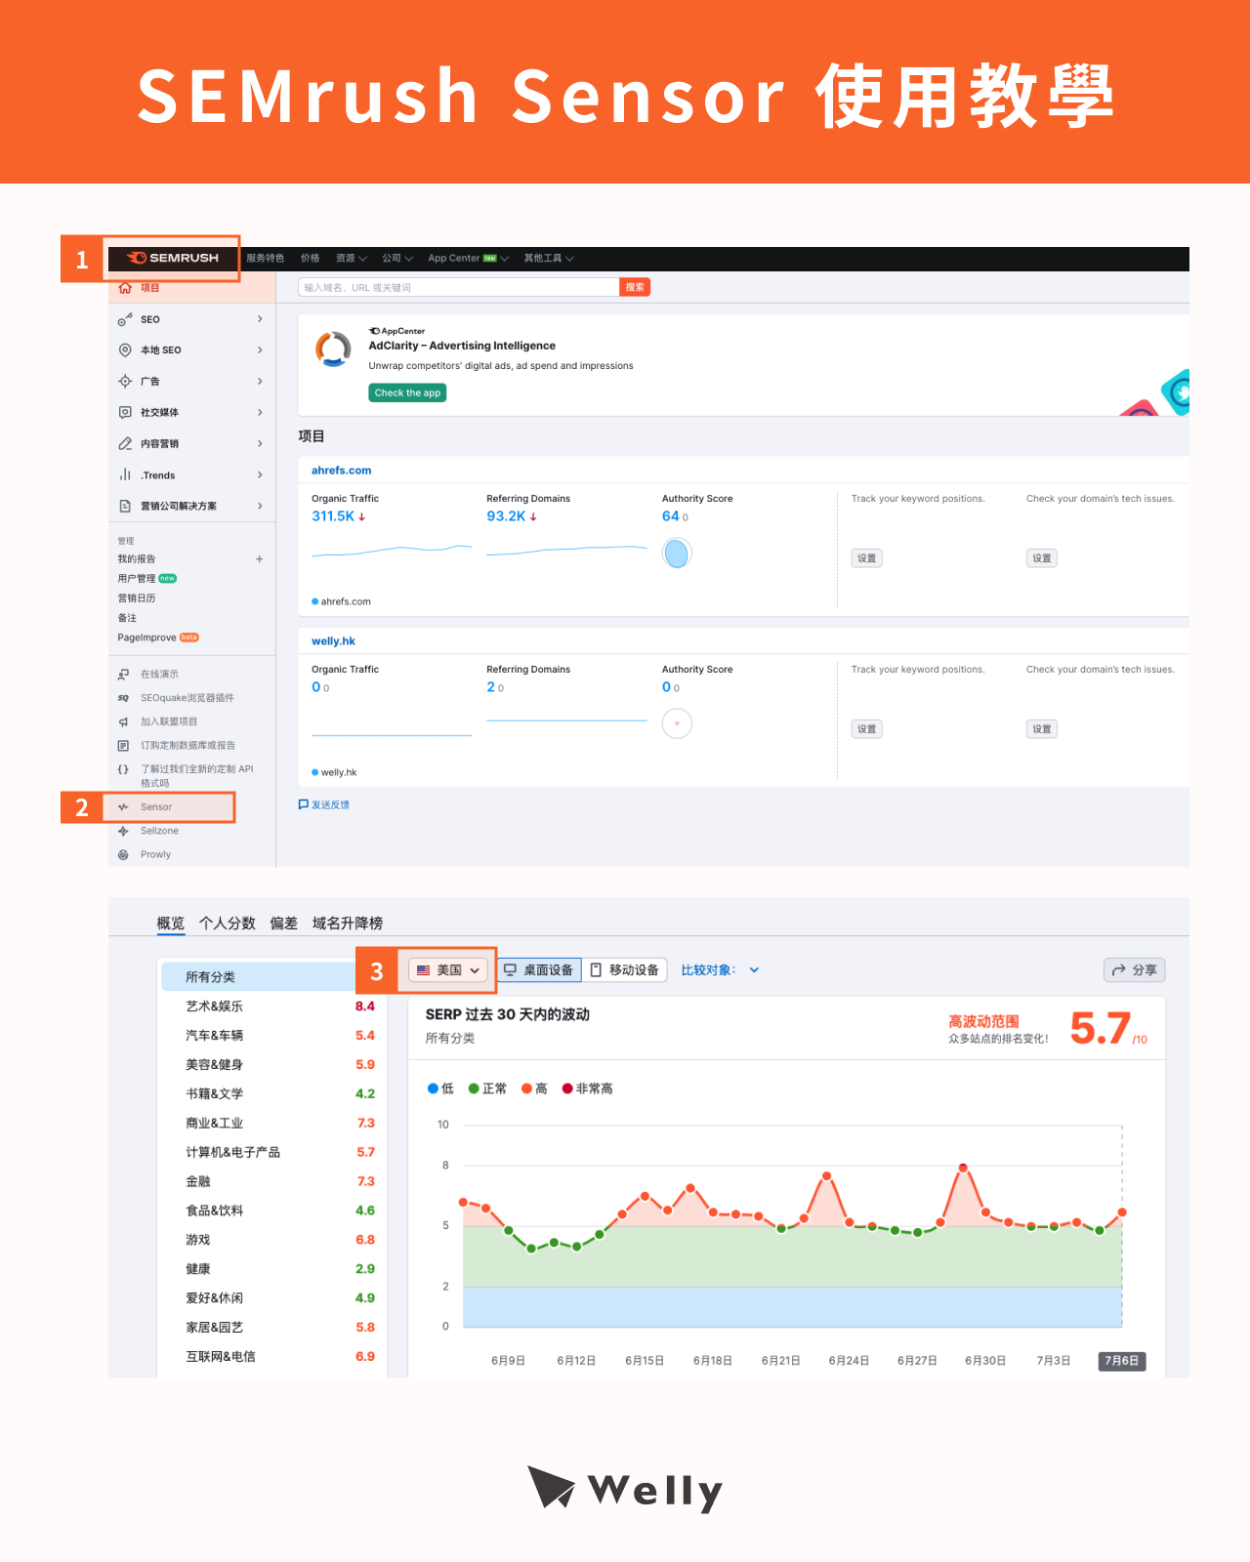
Task: Select the 金融 category row
Action: click(271, 1181)
